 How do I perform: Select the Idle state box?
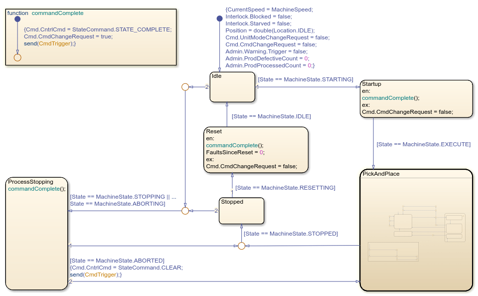[232, 87]
